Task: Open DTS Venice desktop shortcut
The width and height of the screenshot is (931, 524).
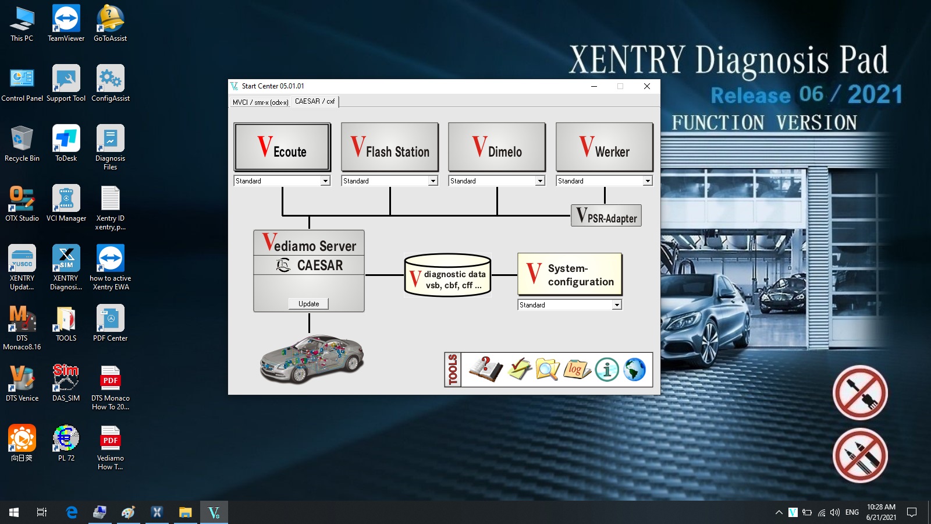Action: tap(22, 384)
